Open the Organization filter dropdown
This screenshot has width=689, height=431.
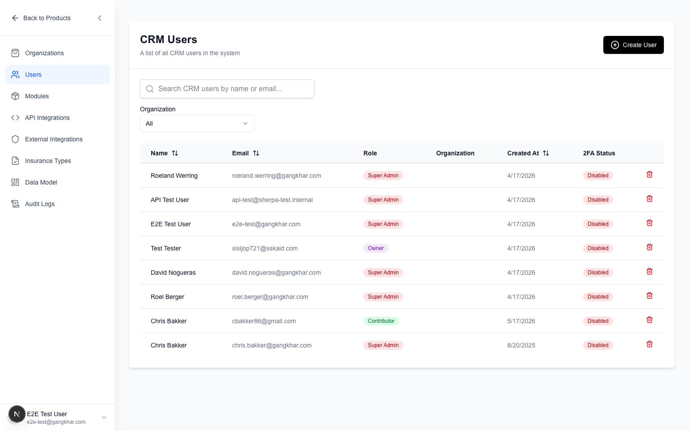197,123
